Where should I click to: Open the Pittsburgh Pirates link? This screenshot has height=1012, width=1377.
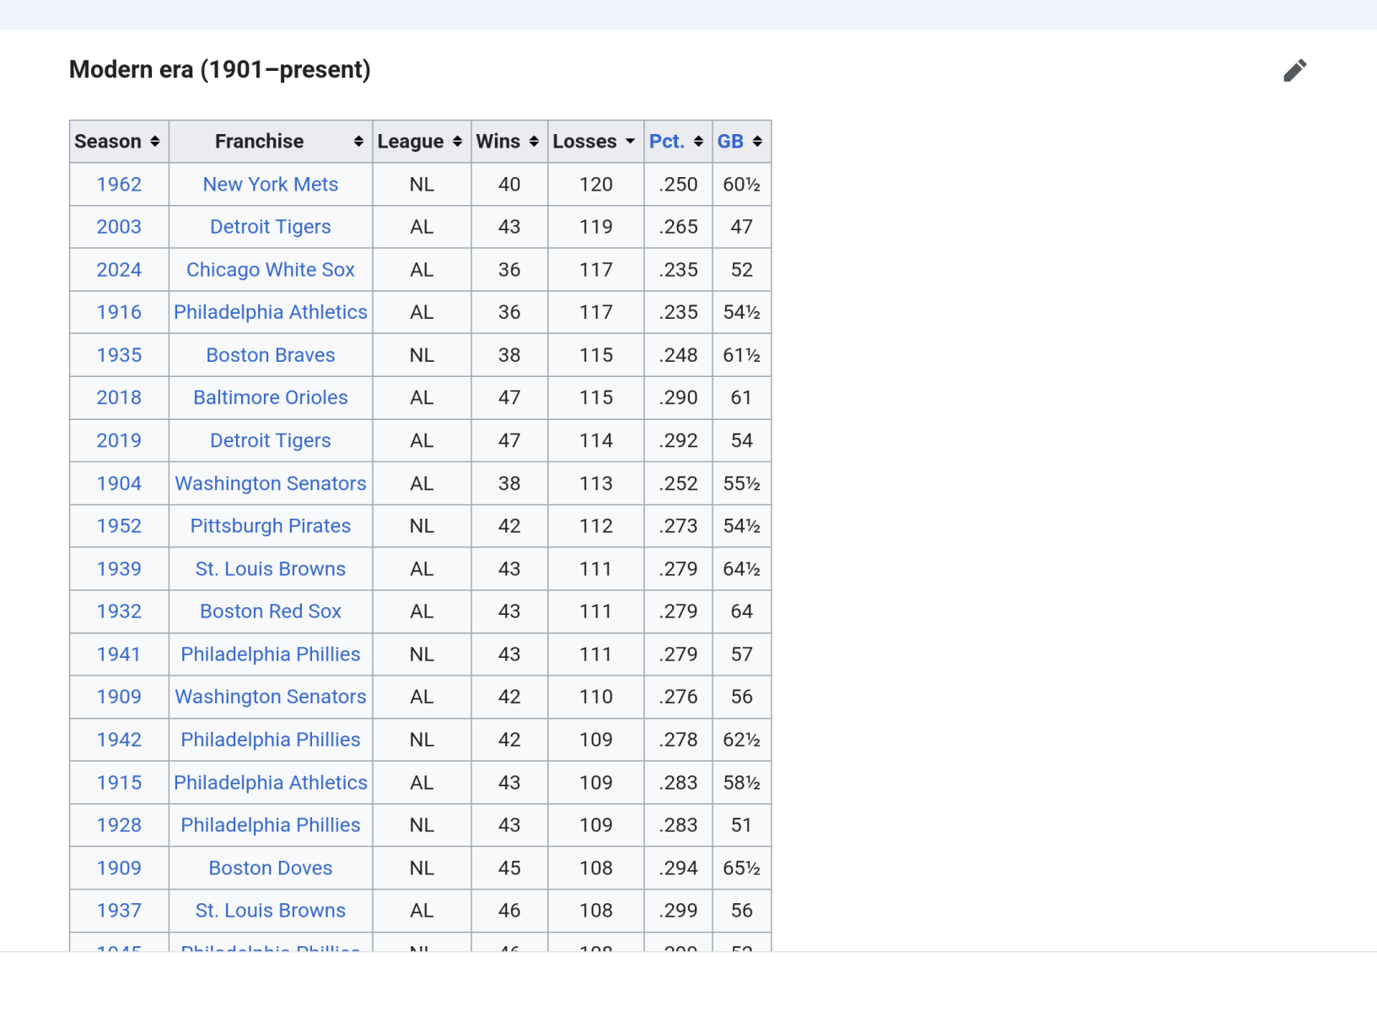270,526
